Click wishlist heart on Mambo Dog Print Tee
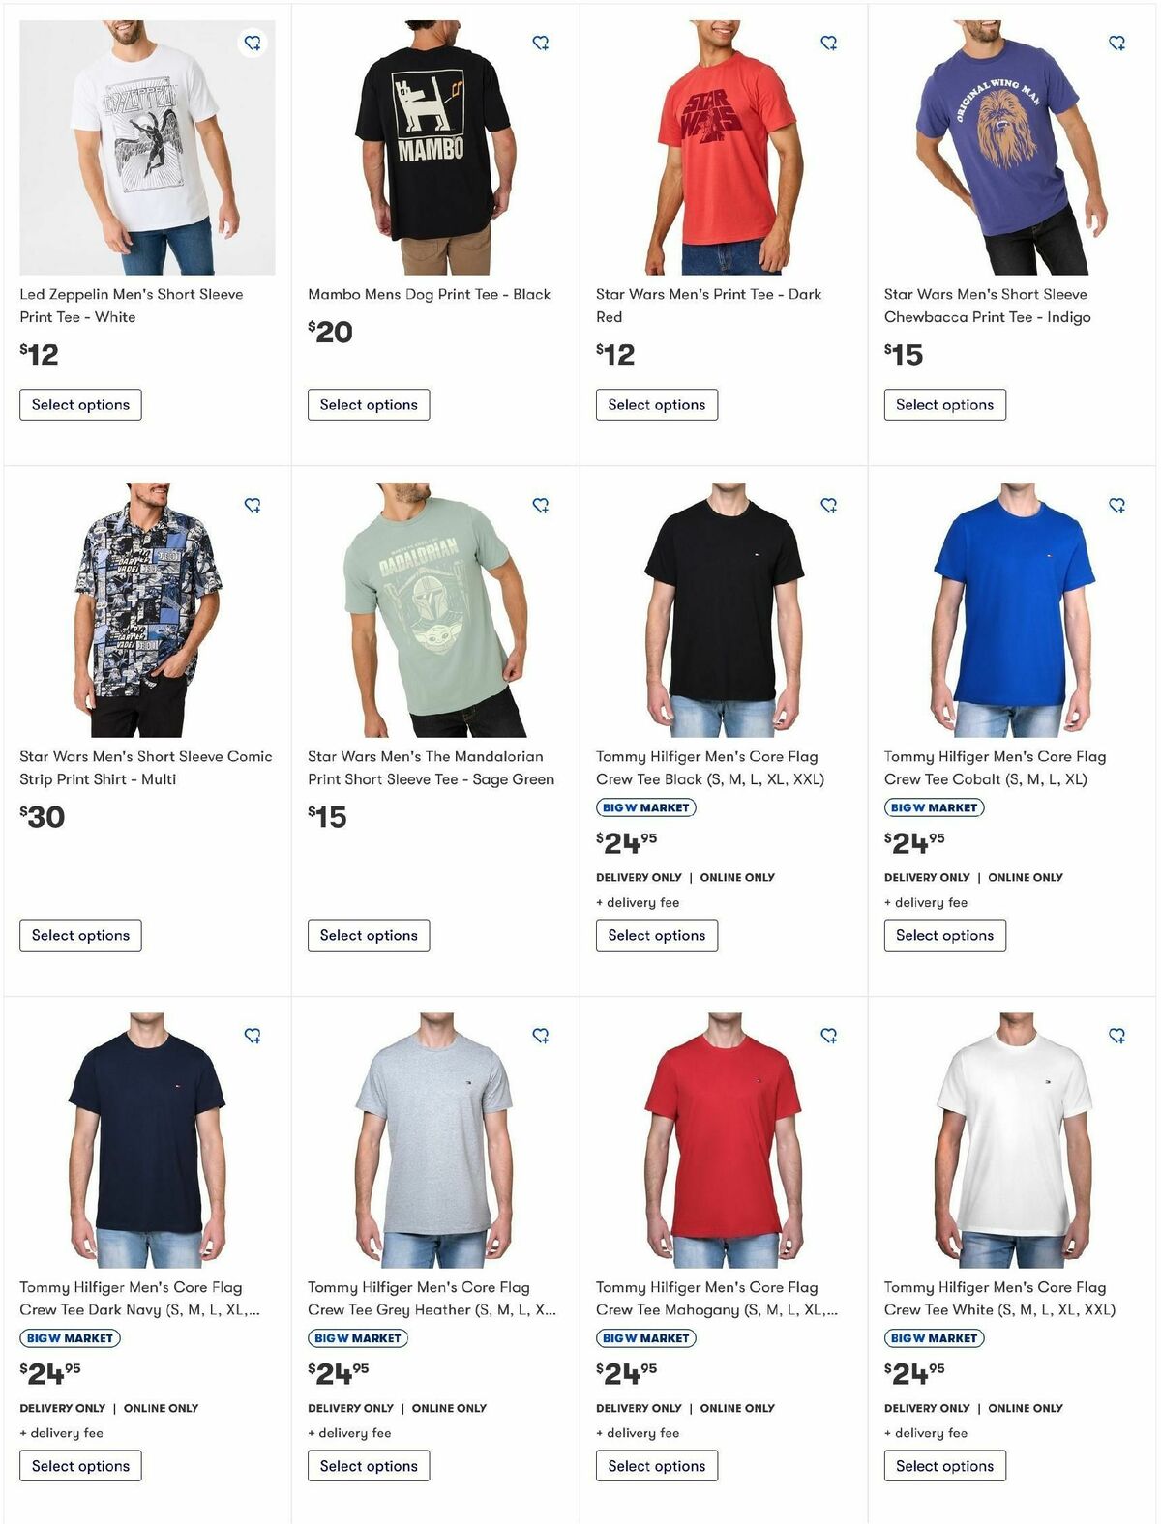Screen dimensions: 1161x1524 541,43
